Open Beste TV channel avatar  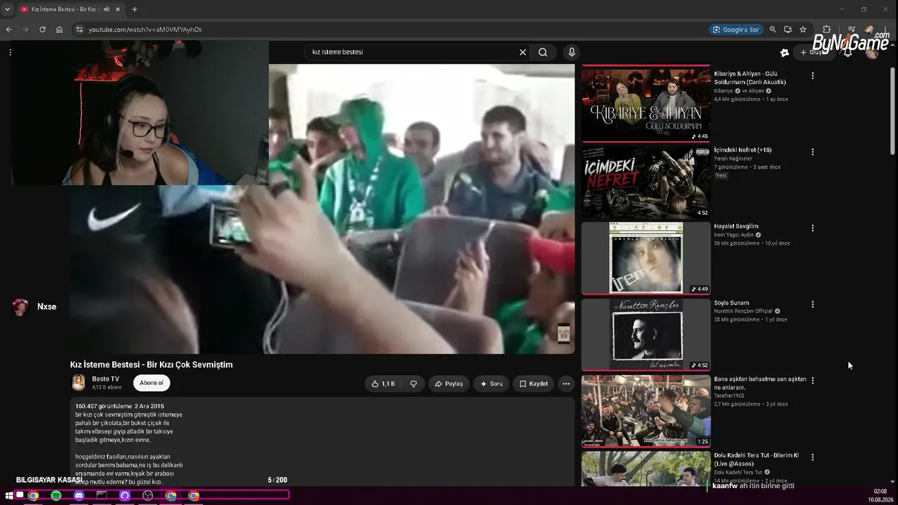click(x=79, y=382)
